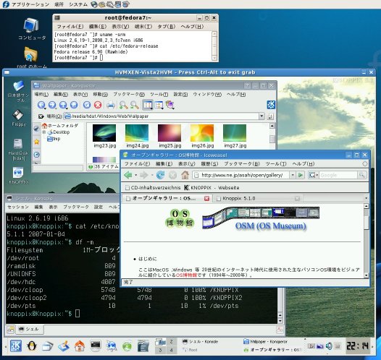Viewport: 381px width, 360px height.
Task: Switch to icon view in Konqueror
Action: pos(148,105)
